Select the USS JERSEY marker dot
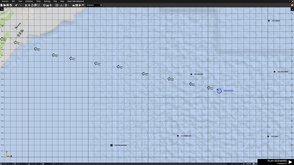 [x=269, y=21]
